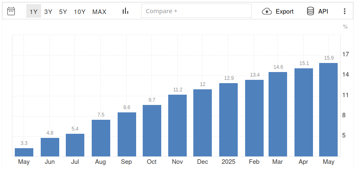Image resolution: width=357 pixels, height=170 pixels.
Task: Select the 2025 bar valued 12.9
Action: click(x=229, y=120)
